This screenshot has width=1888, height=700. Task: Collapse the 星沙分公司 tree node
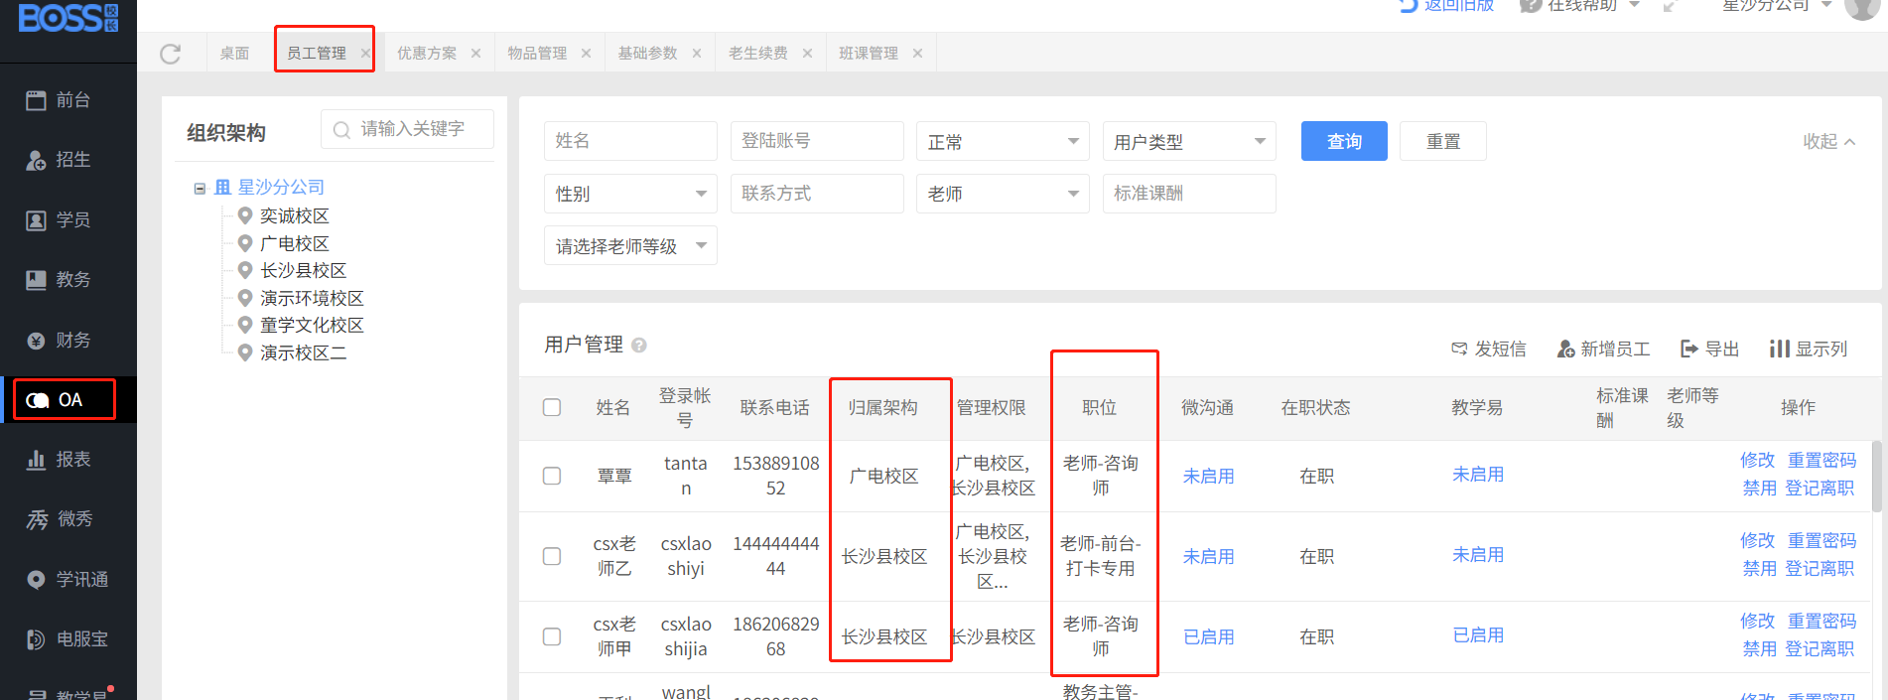pos(200,188)
